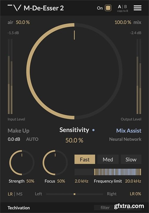Viewport: 149px width, 213px height.
Task: Select preset slot B
Action: click(x=125, y=7)
